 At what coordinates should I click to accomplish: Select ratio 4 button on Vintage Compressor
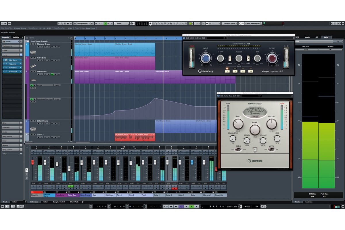tap(235, 71)
